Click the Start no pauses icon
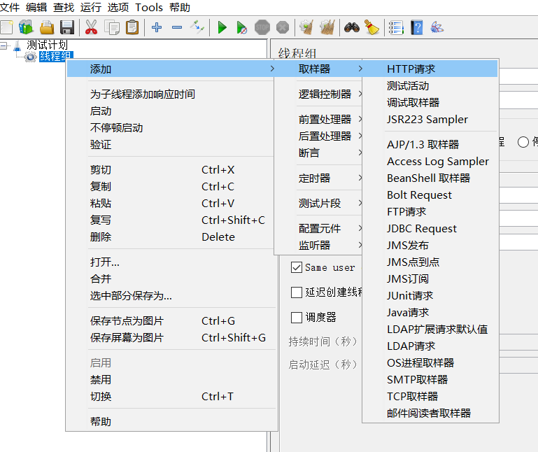Screen dimensions: 538x452 (x=241, y=27)
